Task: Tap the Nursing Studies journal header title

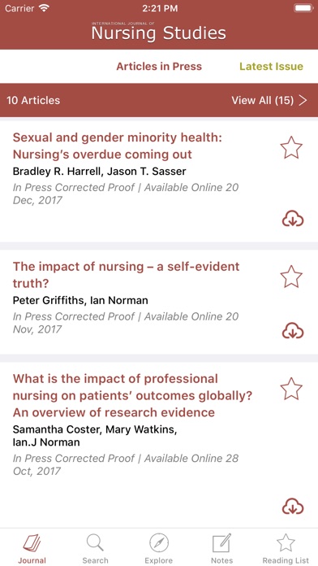Action: coord(159,32)
